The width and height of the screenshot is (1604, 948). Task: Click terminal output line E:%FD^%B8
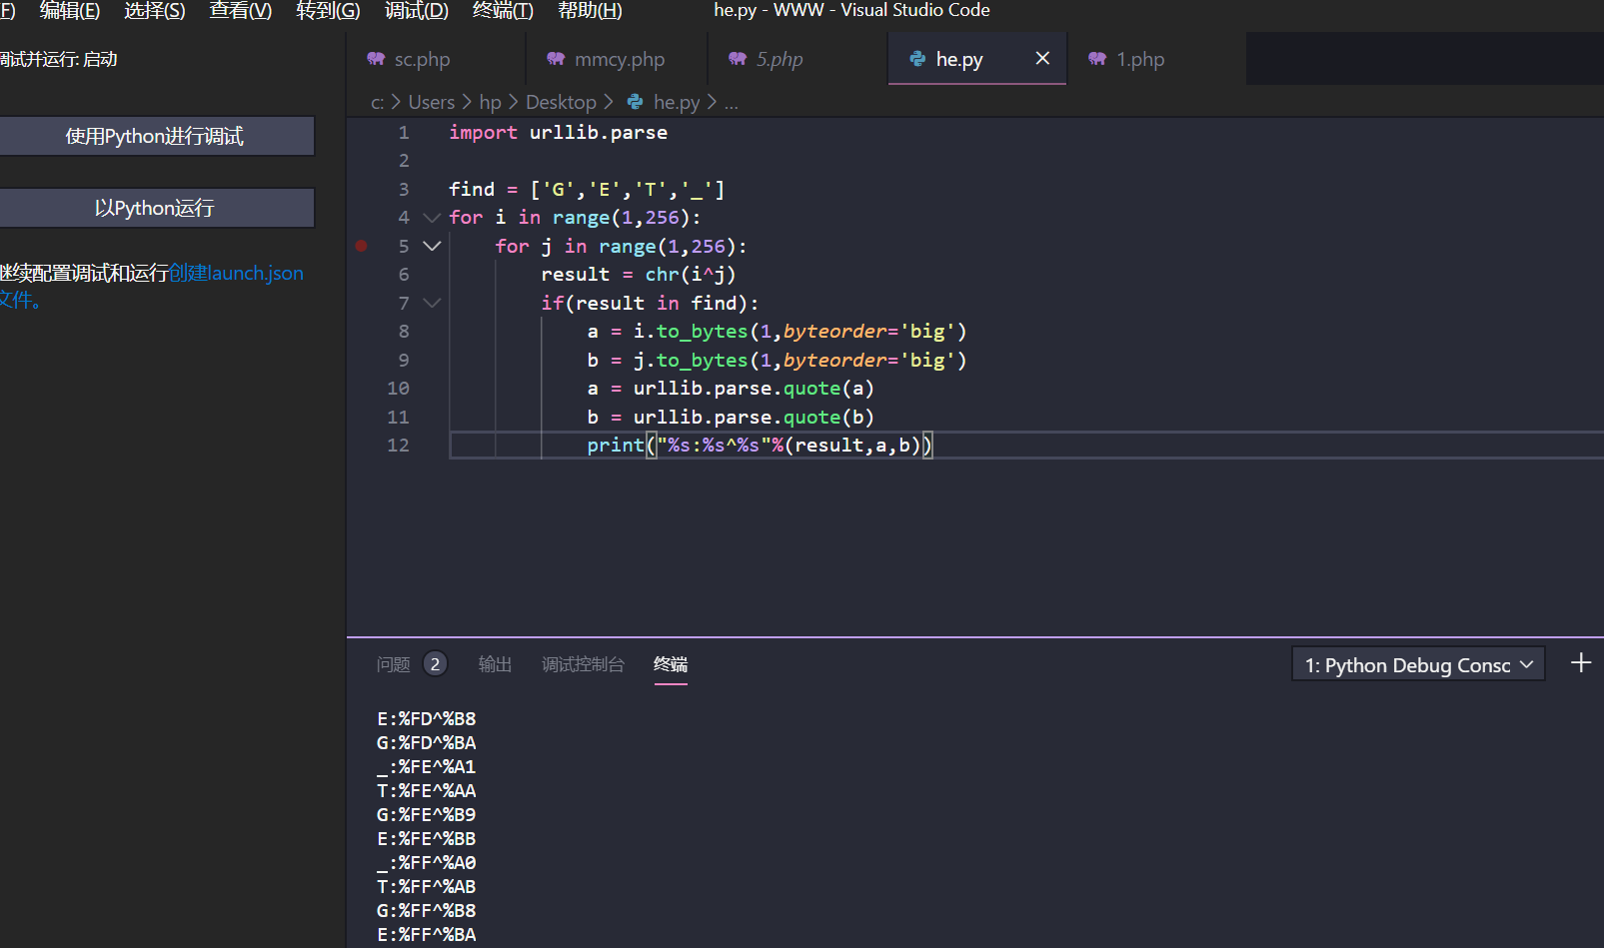(x=427, y=718)
